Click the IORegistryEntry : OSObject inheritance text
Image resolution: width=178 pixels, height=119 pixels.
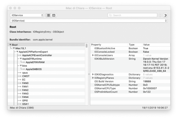point(48,32)
